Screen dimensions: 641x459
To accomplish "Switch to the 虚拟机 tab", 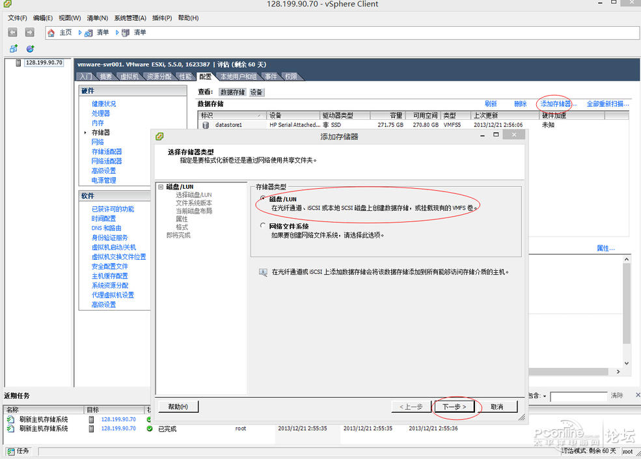I will point(130,77).
